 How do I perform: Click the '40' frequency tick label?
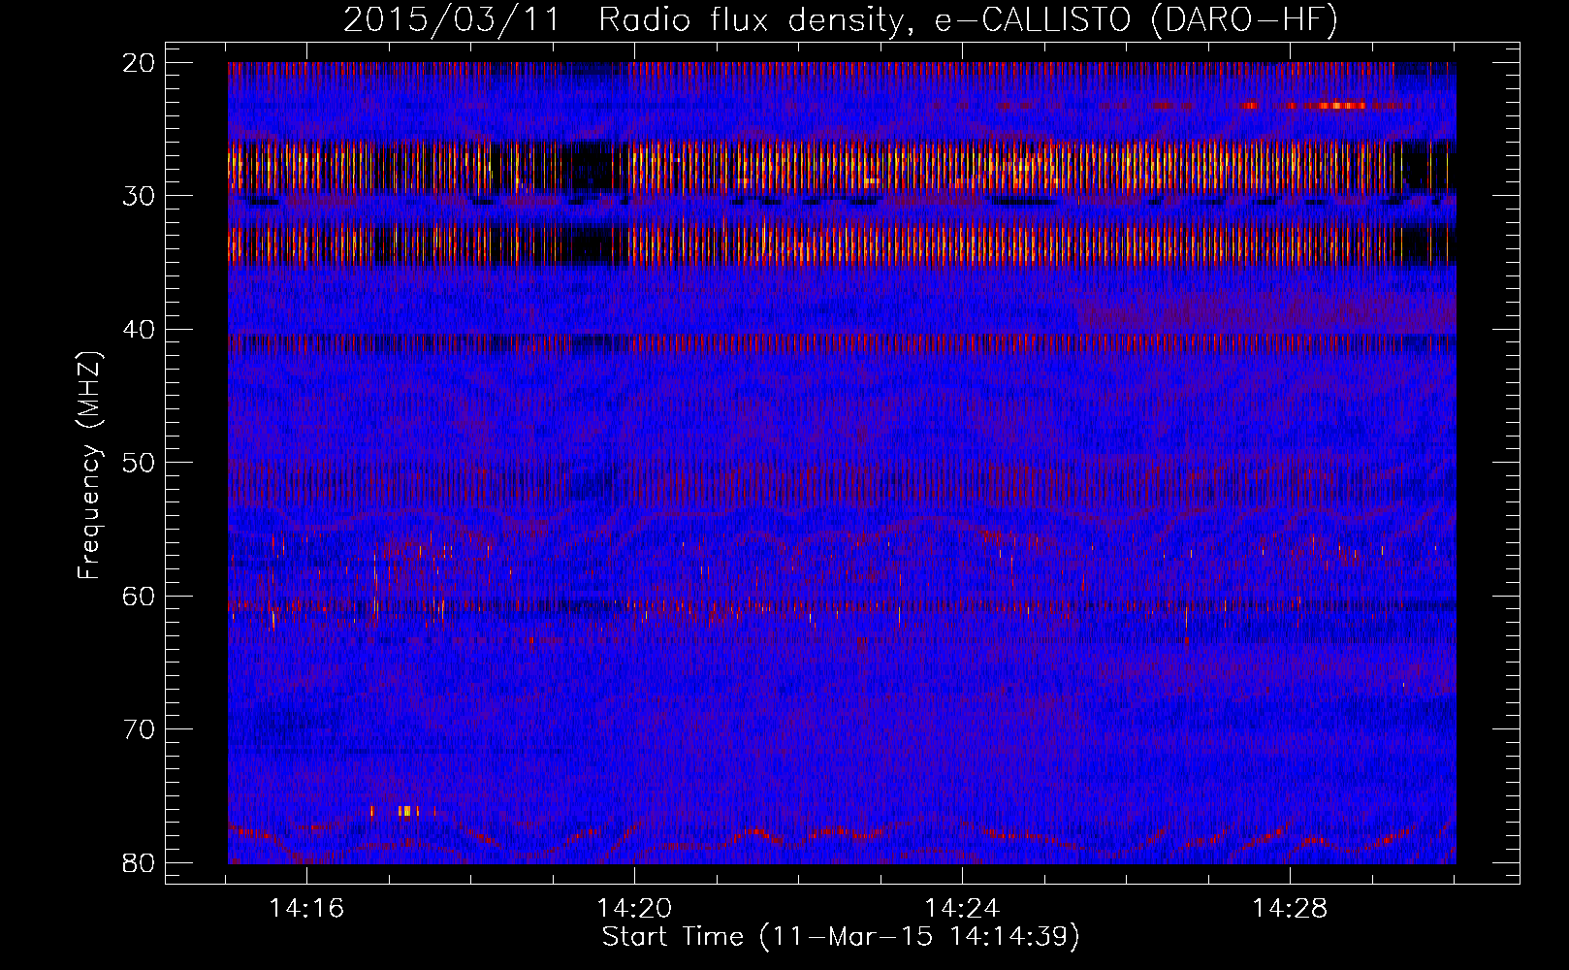(140, 330)
